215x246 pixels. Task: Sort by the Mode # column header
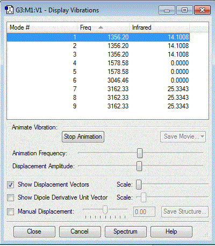42,28
